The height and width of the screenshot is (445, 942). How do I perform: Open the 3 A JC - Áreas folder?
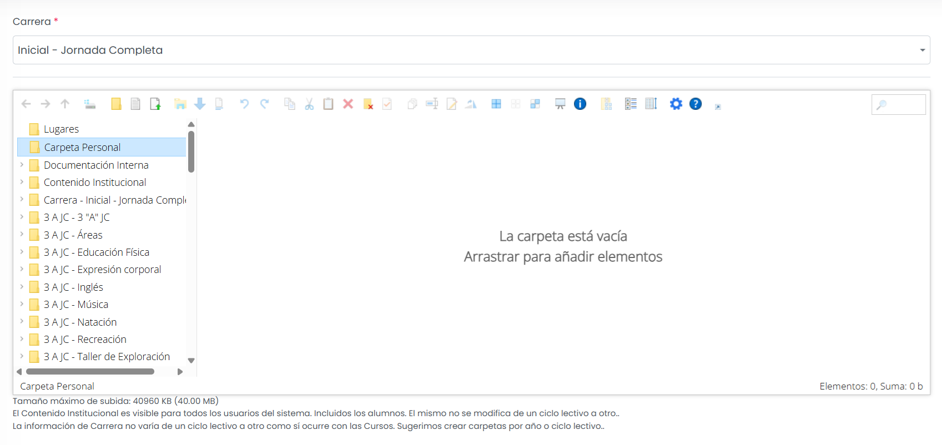pyautogui.click(x=73, y=235)
